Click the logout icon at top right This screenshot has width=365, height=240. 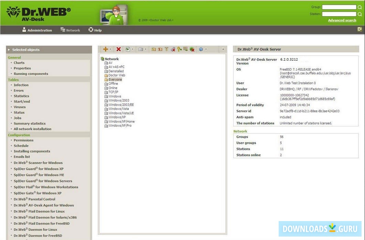(x=359, y=29)
